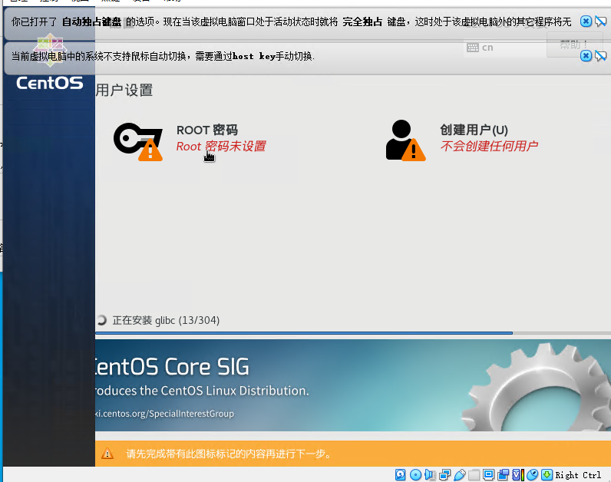Click the 用户设置 heading
Viewport: 611px width, 482px height.
(124, 90)
